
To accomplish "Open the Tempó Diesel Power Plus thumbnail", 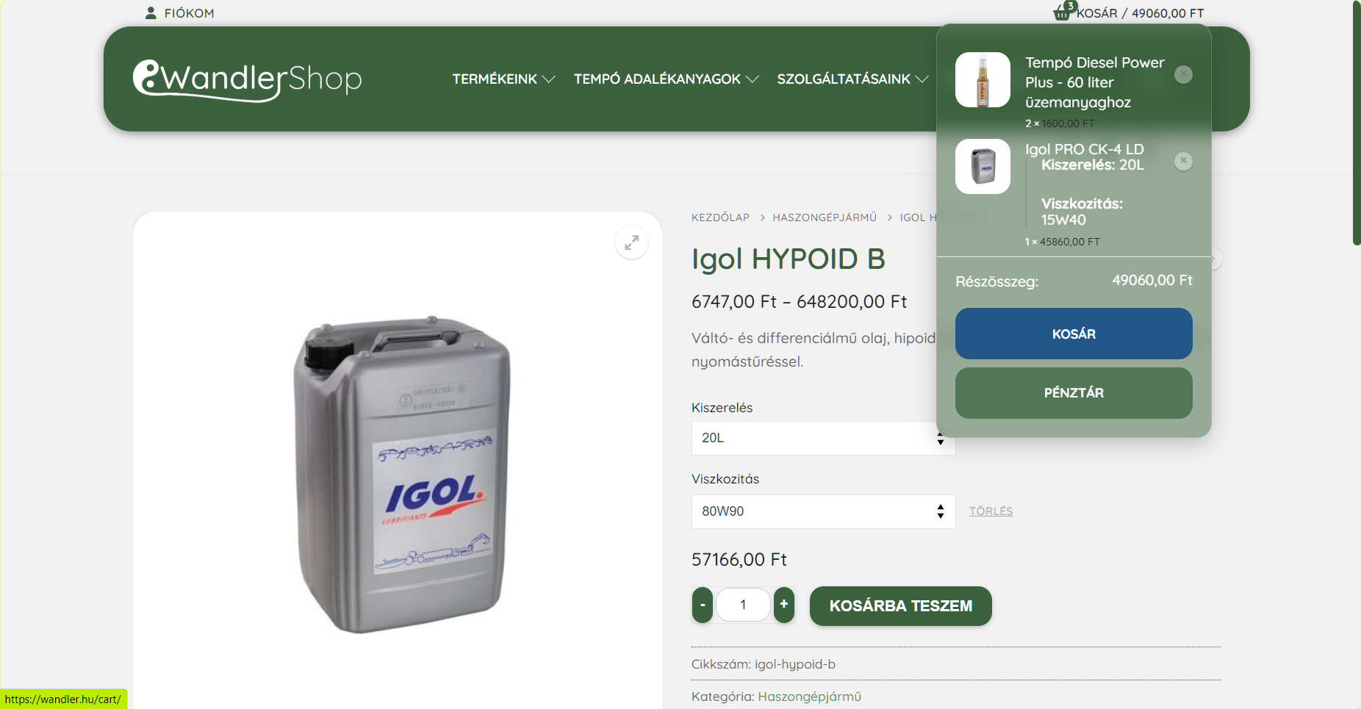I will (x=983, y=79).
